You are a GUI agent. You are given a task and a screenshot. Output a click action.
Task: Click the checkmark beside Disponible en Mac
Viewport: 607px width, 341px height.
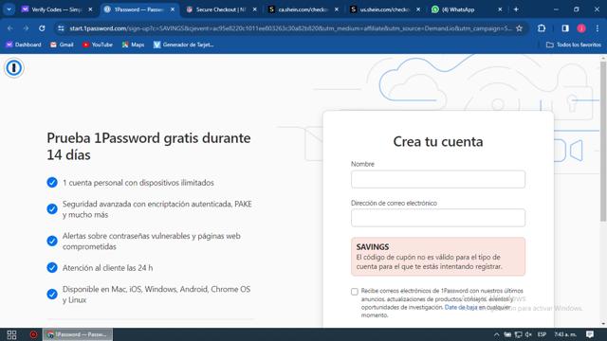pos(52,295)
